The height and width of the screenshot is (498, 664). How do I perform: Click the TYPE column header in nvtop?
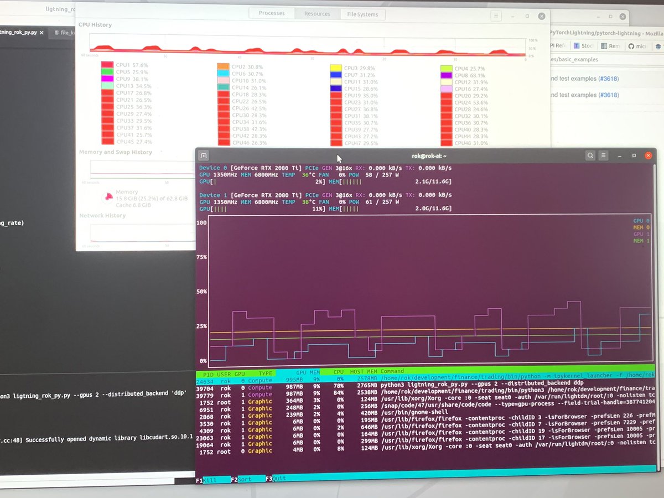(x=266, y=374)
